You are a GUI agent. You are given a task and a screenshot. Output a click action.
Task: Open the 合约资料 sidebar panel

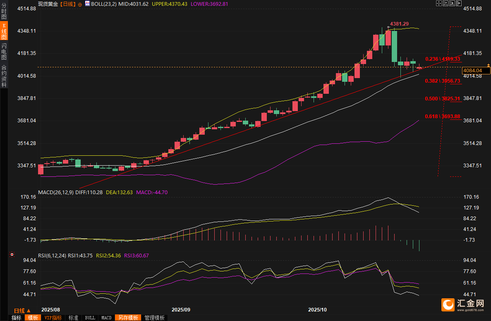(x=4, y=76)
